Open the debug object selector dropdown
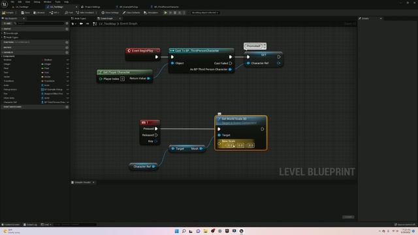418x235 pixels. (x=204, y=12)
